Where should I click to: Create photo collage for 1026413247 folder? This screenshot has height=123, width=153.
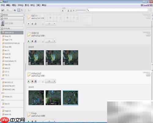coord(32,81)
